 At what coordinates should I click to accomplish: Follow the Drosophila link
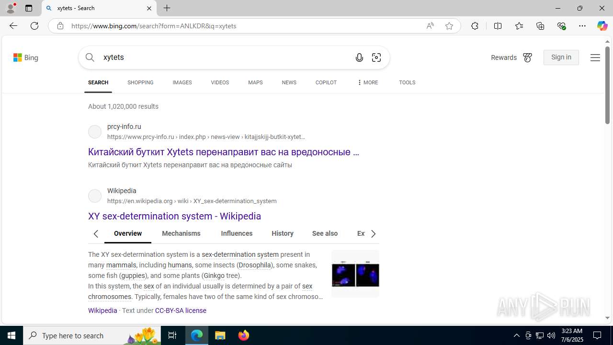coord(255,265)
